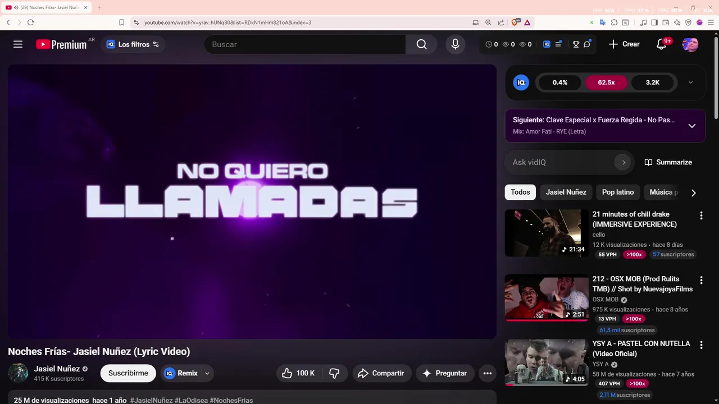Click share page icon in address bar

pos(500,22)
